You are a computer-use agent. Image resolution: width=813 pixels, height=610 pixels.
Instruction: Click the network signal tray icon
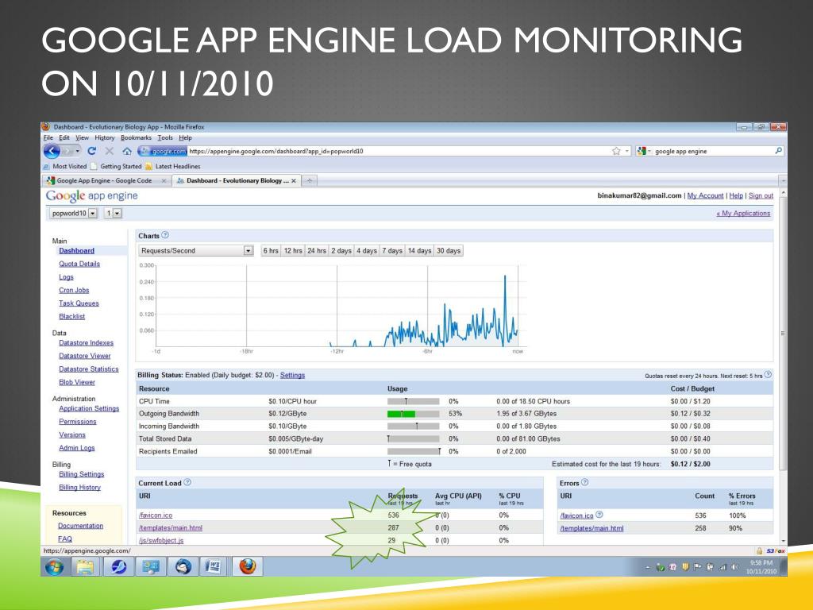(x=722, y=567)
